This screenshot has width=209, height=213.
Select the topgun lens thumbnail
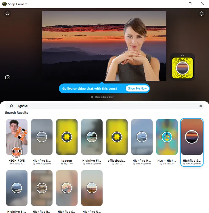tap(67, 137)
